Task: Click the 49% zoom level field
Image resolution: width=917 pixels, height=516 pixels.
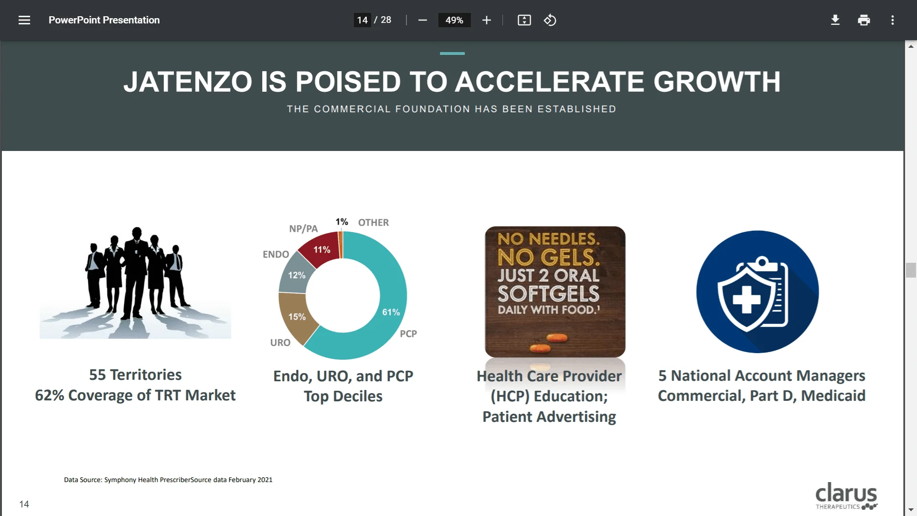Action: tap(454, 20)
